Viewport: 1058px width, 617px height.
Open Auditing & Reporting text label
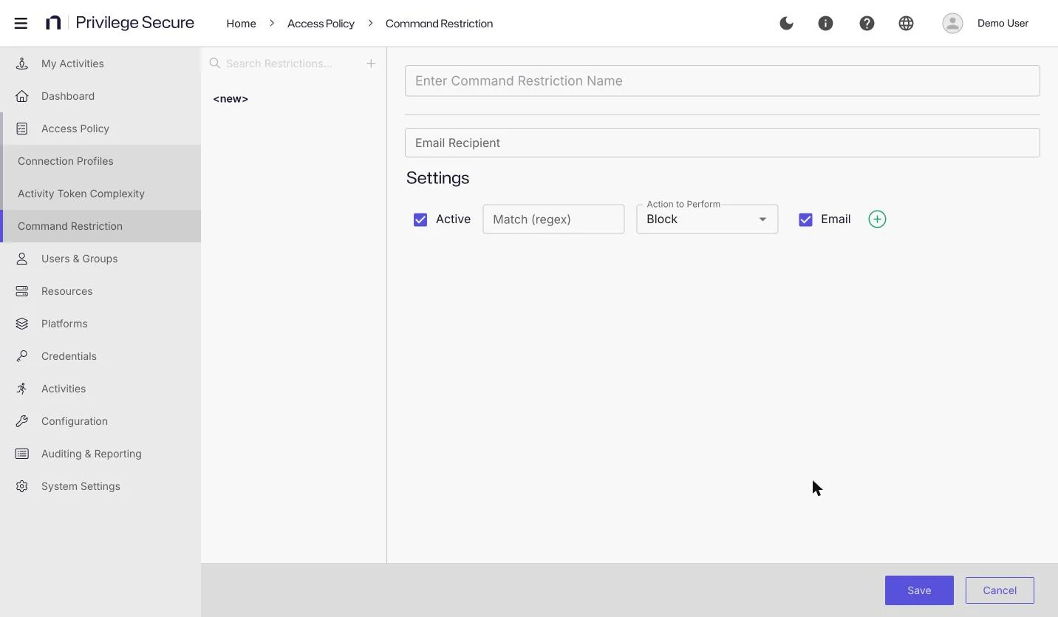pyautogui.click(x=92, y=454)
